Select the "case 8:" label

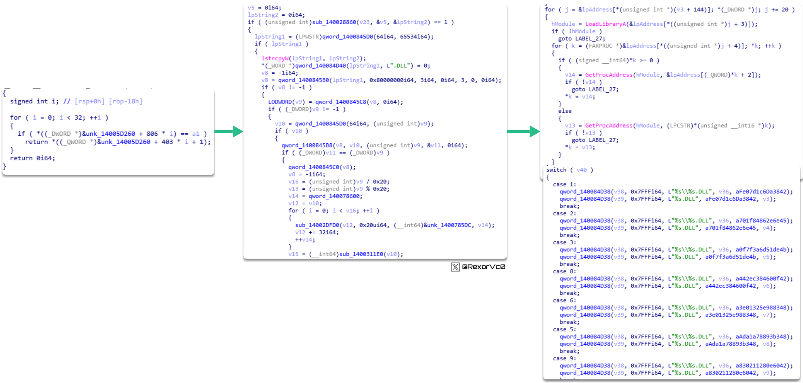coord(564,271)
